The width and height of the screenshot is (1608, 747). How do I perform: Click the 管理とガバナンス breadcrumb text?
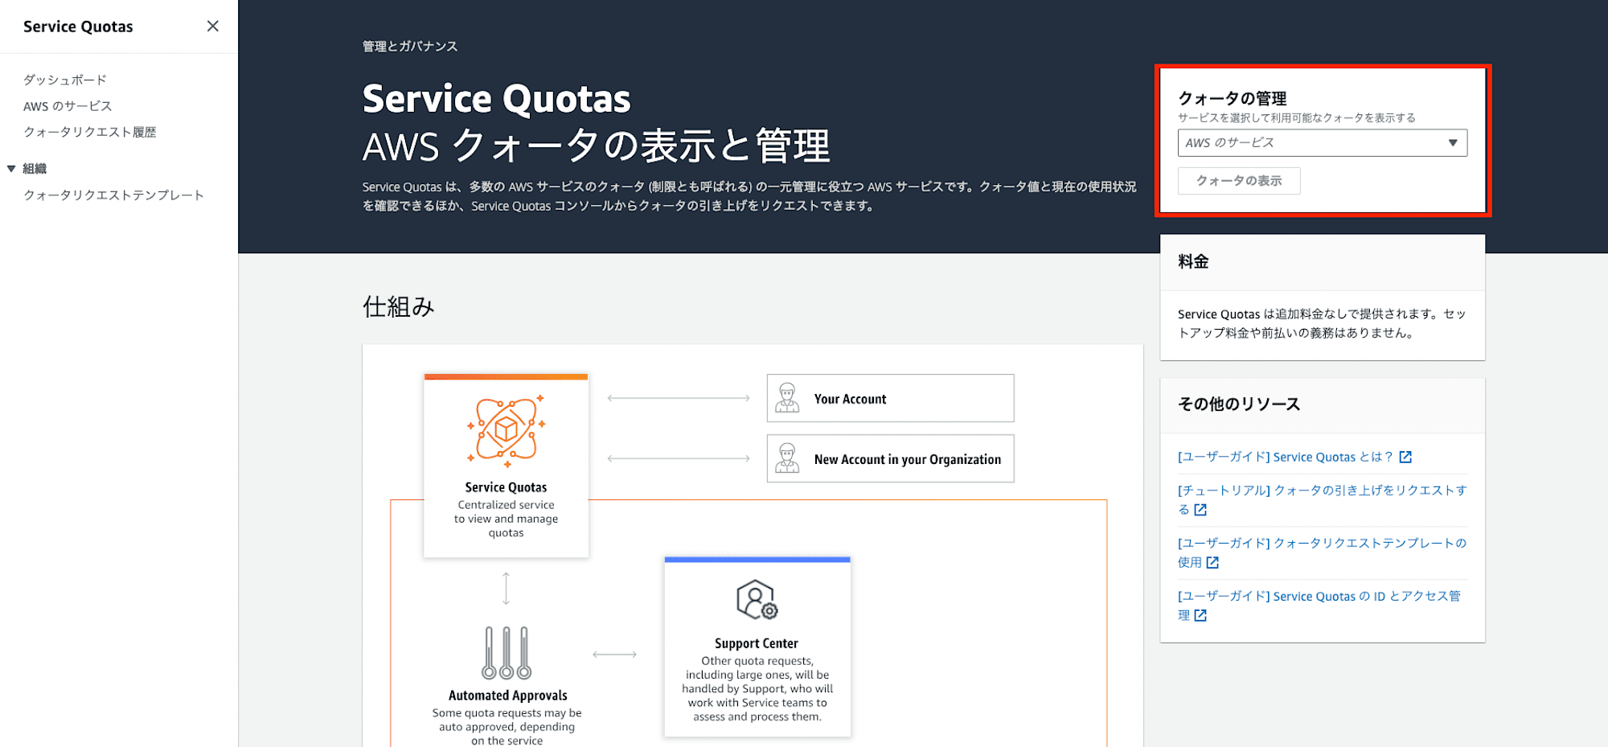pos(410,46)
